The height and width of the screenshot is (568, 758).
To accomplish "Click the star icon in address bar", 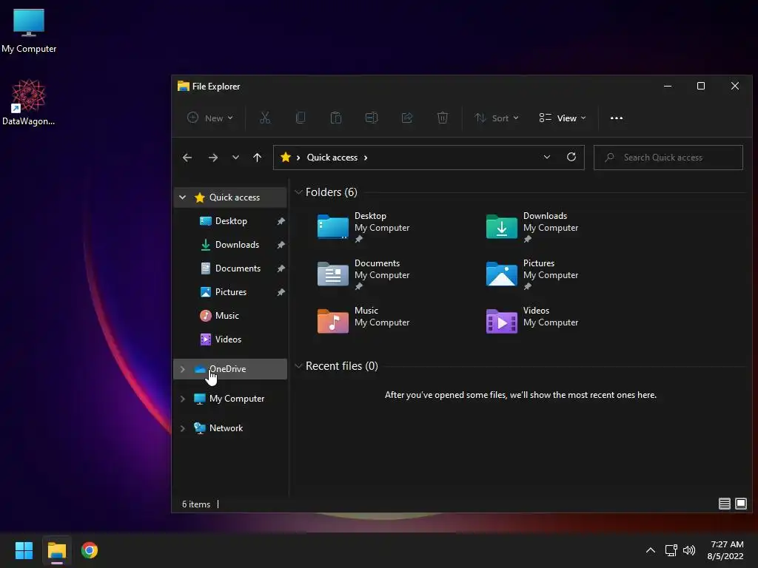I will (x=285, y=157).
